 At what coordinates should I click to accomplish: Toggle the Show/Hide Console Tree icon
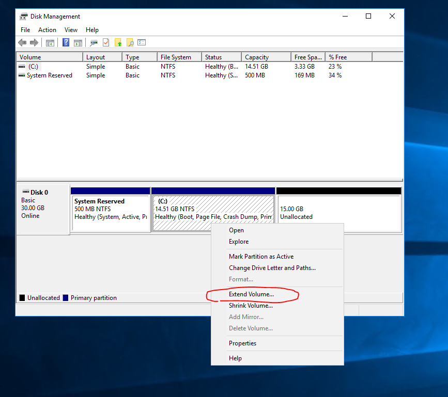click(x=50, y=43)
